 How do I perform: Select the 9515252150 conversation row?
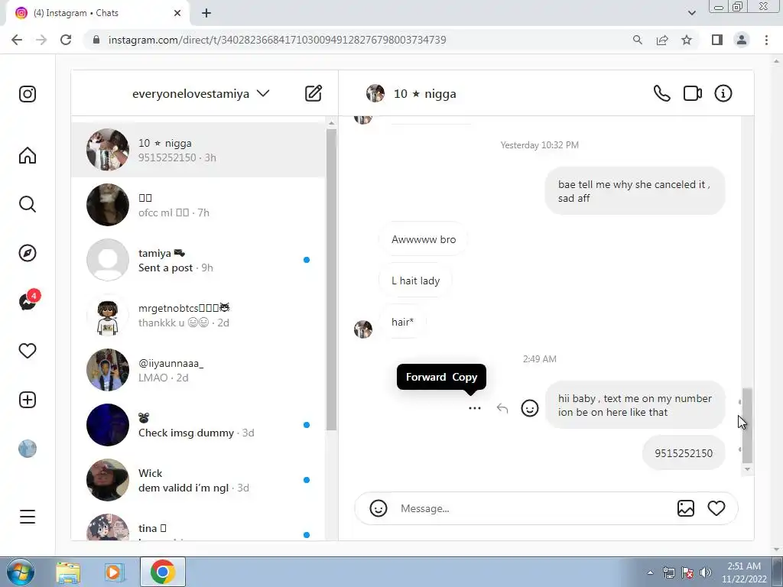(198, 150)
